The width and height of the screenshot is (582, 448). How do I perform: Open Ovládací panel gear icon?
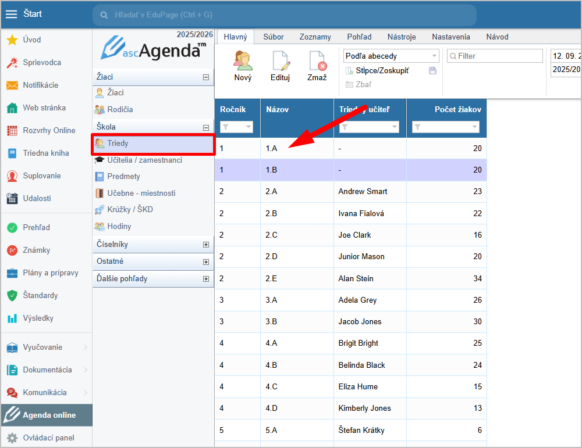12,438
